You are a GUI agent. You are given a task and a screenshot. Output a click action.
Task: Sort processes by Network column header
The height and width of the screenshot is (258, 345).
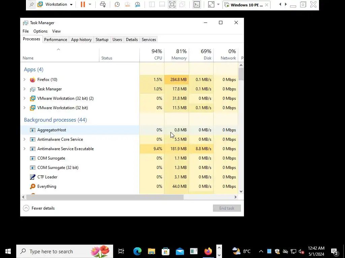tap(226, 54)
